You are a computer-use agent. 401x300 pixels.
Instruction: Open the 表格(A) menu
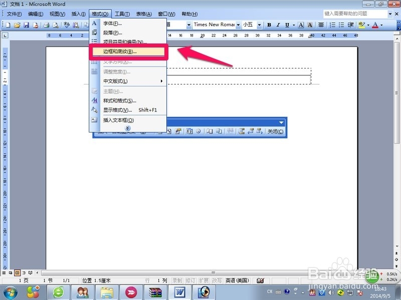(x=144, y=14)
